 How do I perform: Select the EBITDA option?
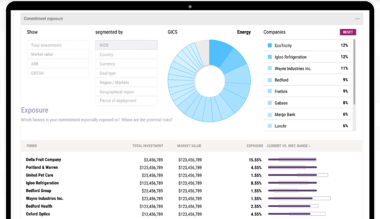point(58,73)
